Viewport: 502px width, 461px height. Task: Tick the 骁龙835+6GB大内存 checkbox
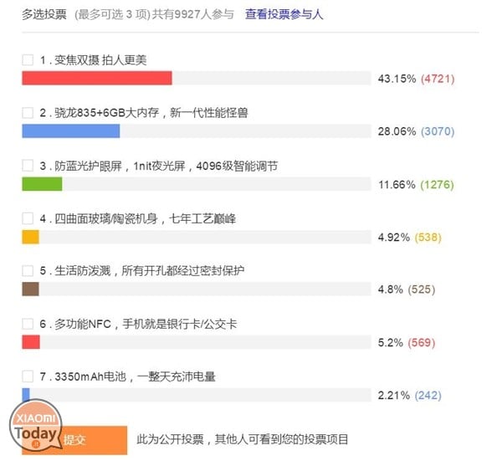click(28, 113)
